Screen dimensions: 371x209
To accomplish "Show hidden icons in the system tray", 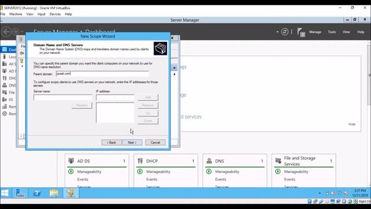I will pyautogui.click(x=319, y=193).
